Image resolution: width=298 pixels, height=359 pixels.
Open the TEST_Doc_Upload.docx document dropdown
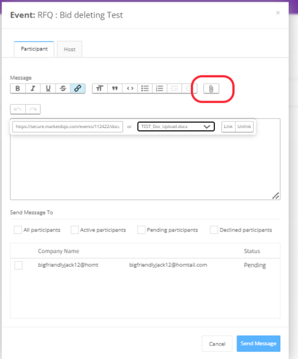coord(176,126)
